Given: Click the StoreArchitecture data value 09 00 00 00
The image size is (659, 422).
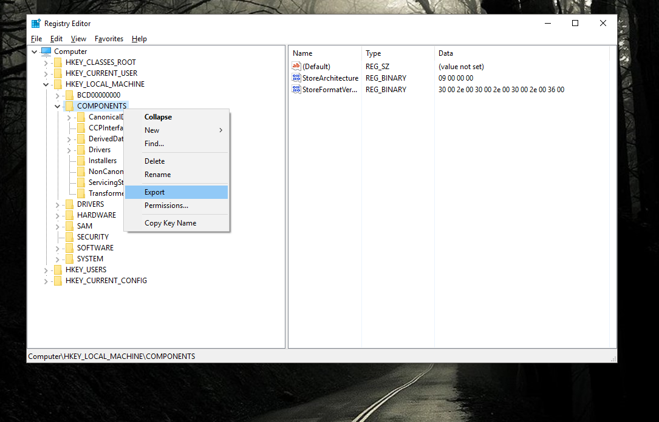Looking at the screenshot, I should 456,78.
